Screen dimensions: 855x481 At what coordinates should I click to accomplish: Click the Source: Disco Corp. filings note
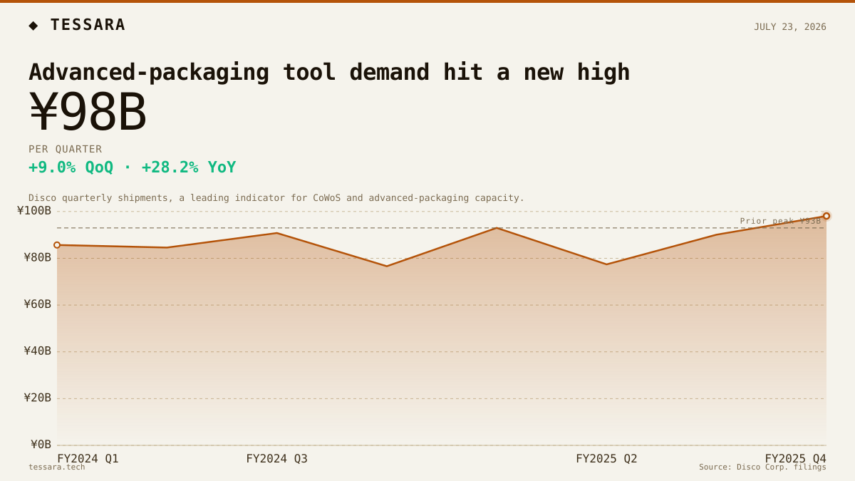coord(762,467)
